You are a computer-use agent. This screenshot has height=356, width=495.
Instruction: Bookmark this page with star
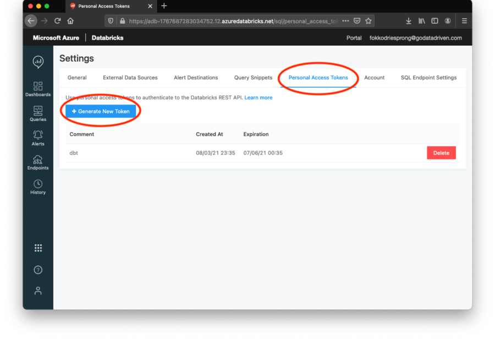[x=369, y=21]
